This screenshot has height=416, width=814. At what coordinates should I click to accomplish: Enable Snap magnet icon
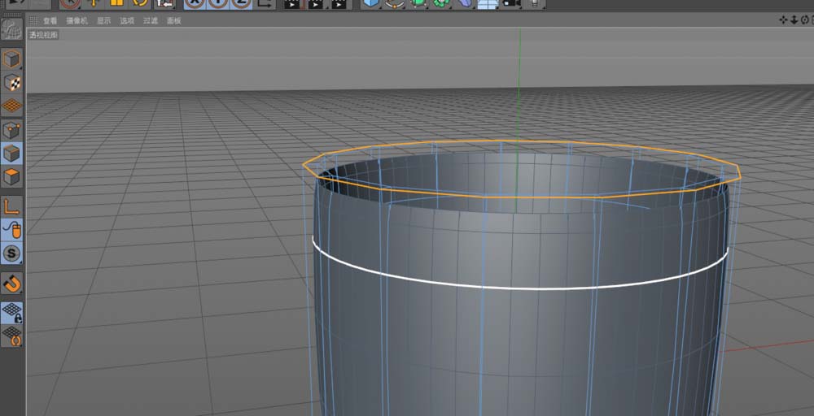[11, 284]
